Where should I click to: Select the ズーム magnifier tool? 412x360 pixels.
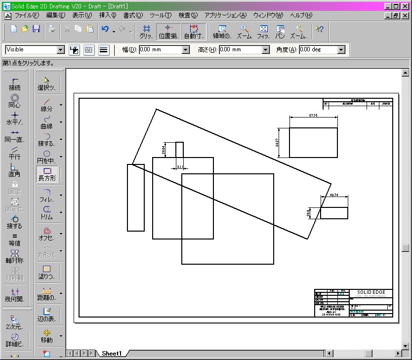[244, 32]
